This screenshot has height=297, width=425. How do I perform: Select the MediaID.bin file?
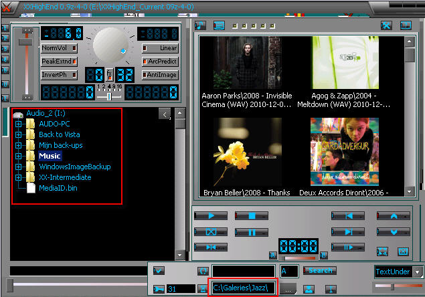58,188
